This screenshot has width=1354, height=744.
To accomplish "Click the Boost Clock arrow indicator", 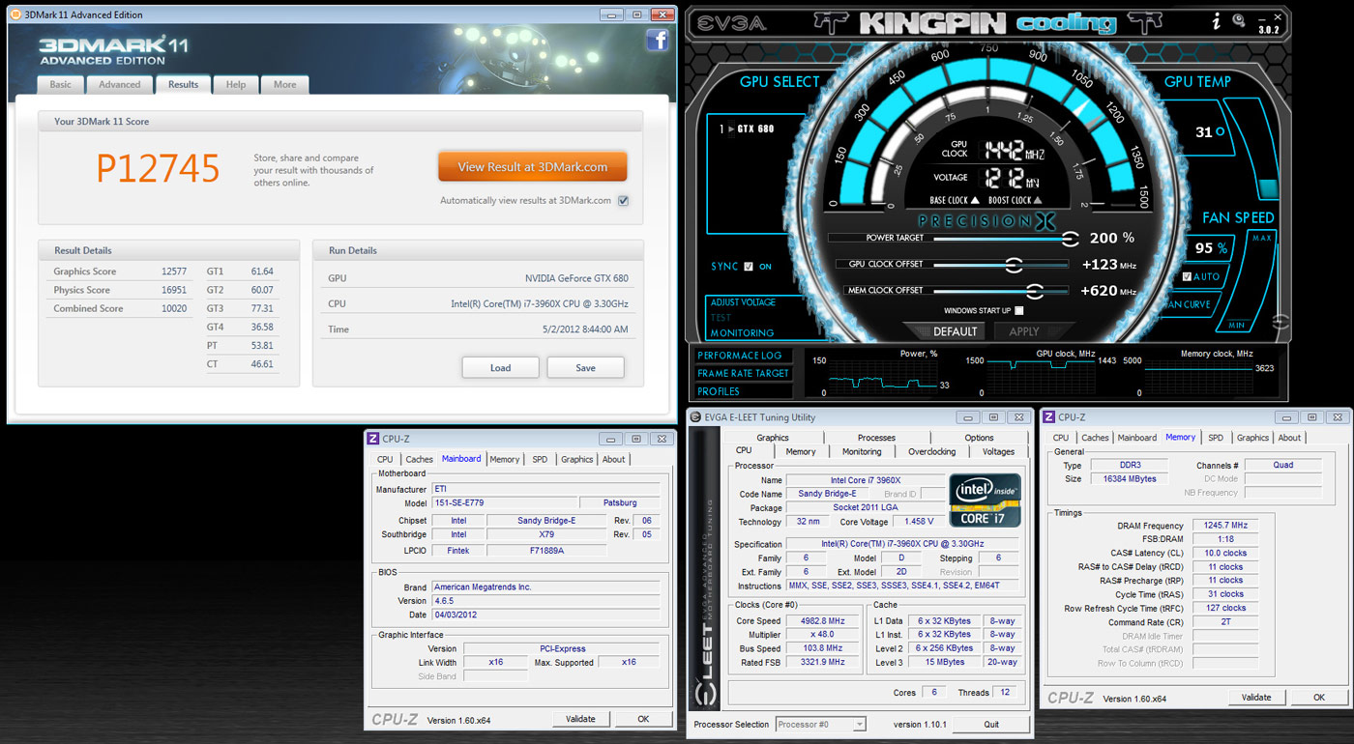I will point(1039,201).
